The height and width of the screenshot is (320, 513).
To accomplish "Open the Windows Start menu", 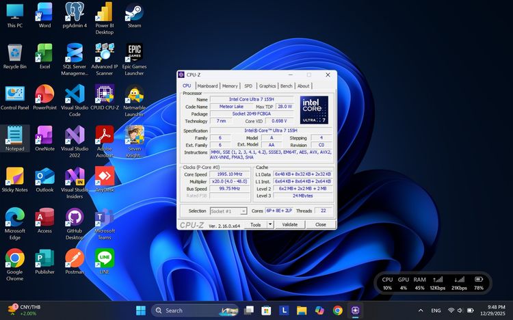I will 141,310.
